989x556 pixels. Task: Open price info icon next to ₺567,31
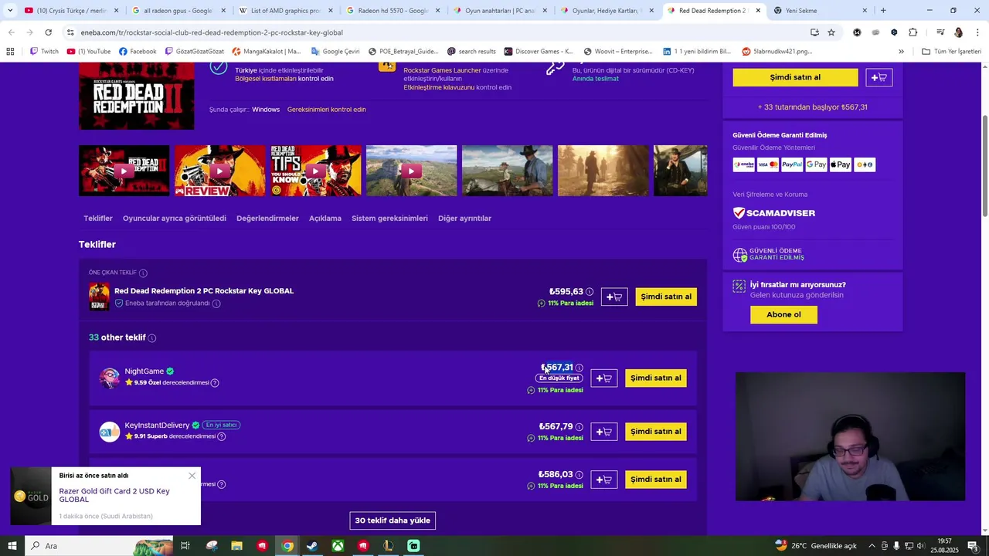[579, 368]
